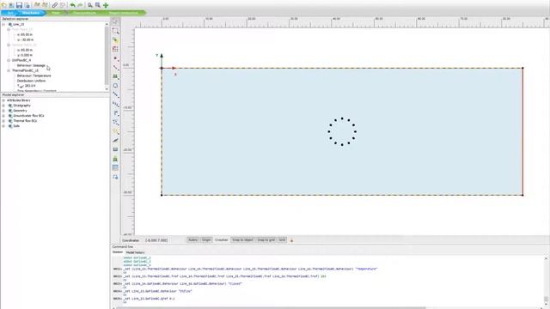The height and width of the screenshot is (309, 550).
Task: Click the zoom-to-area icon next to magnifier
Action: (x=98, y=5)
